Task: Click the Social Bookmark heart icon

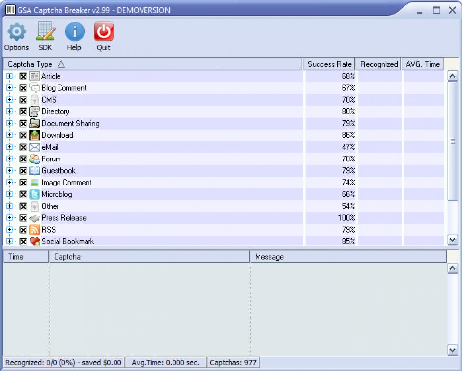Action: click(x=35, y=241)
